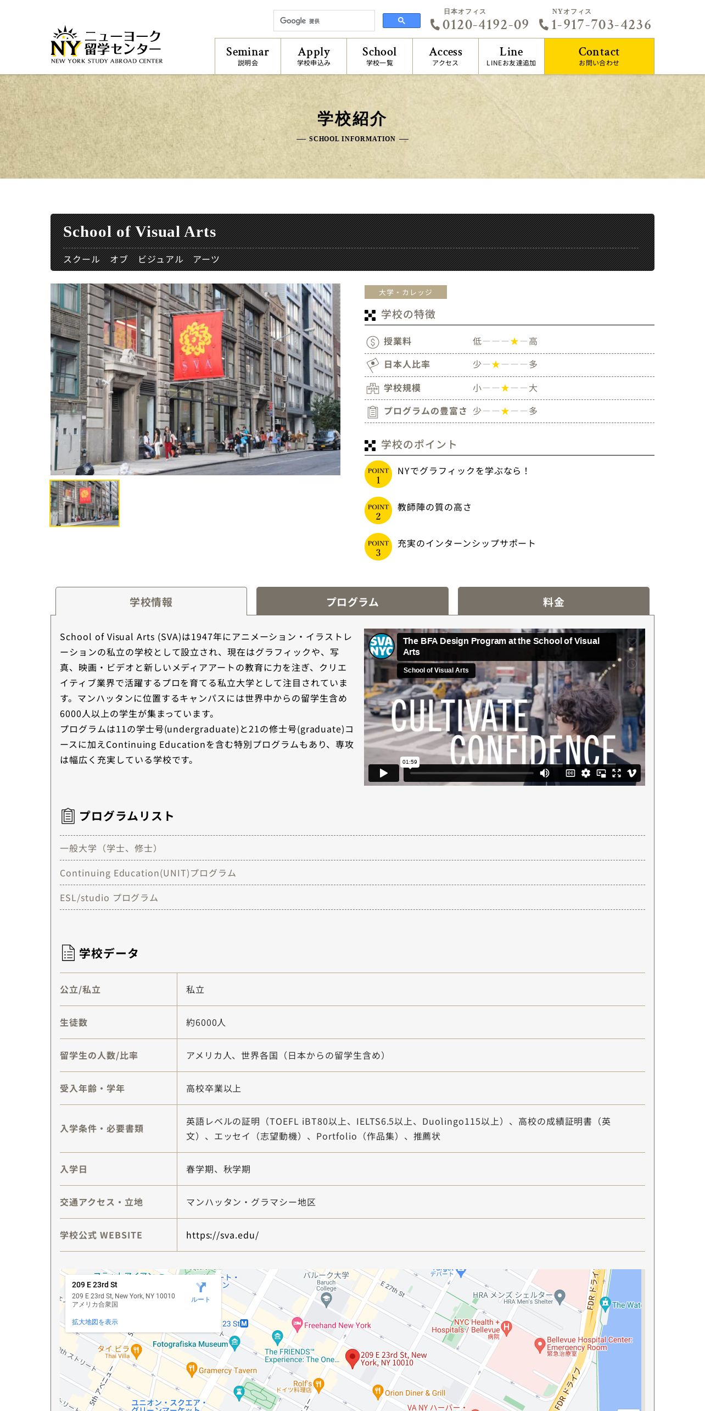Image resolution: width=705 pixels, height=1411 pixels.
Task: Click POINT 1 NYでグラフィックを学ぶなら text
Action: click(x=463, y=471)
